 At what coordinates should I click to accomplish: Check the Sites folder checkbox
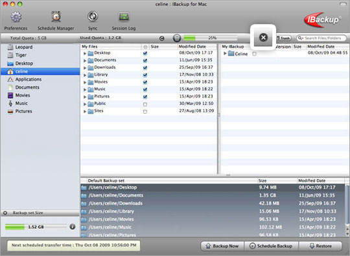click(145, 112)
